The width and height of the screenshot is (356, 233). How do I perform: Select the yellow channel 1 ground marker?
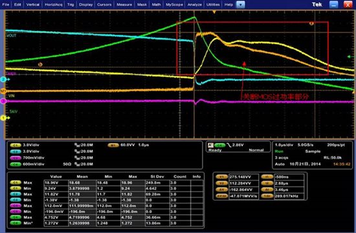pyautogui.click(x=4, y=118)
